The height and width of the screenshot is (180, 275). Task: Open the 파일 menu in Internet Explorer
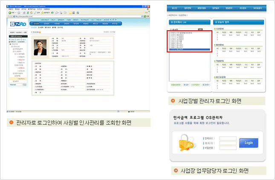click(x=12, y=9)
